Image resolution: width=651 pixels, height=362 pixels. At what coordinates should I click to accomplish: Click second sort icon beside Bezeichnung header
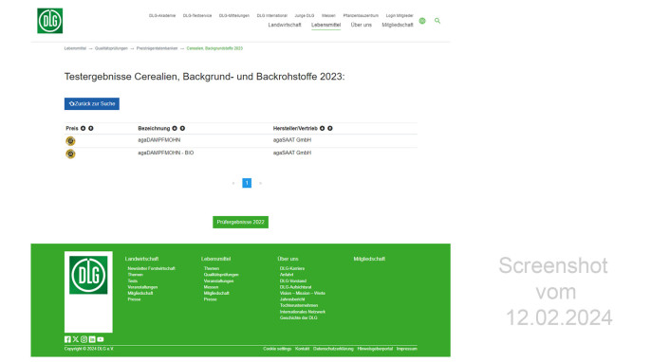pos(182,129)
